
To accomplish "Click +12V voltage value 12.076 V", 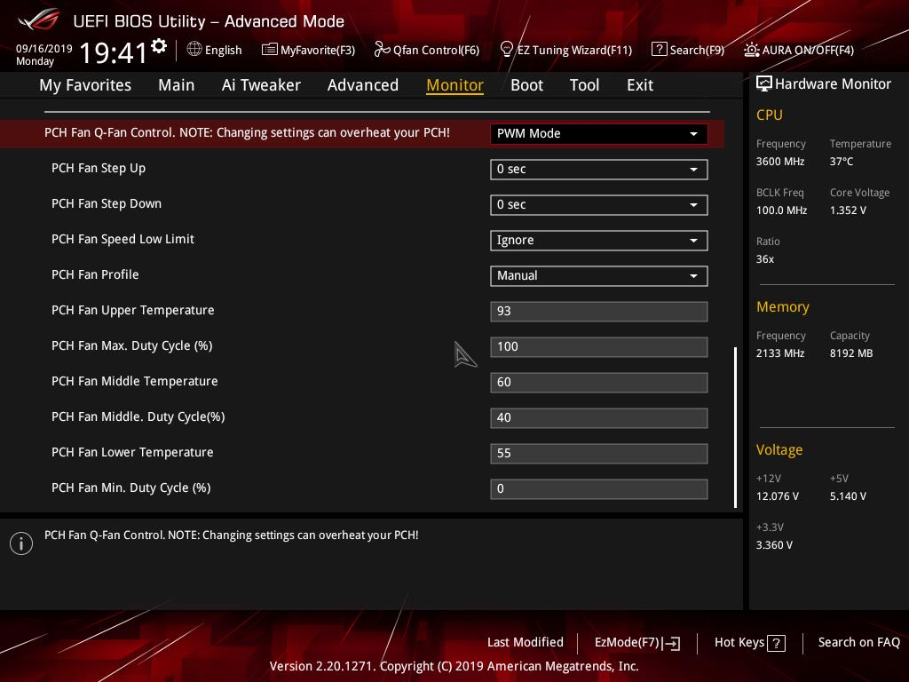I will click(x=778, y=496).
